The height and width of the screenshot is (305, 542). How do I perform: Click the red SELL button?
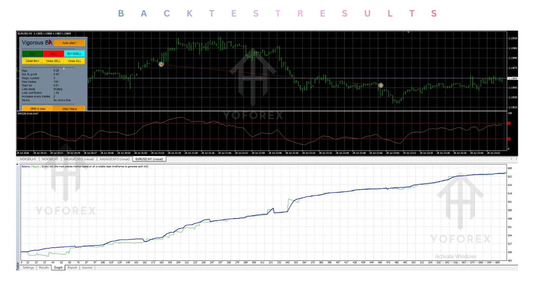pos(53,54)
